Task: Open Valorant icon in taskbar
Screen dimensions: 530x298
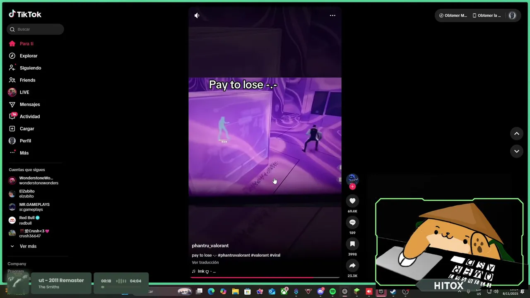Action: (308, 291)
